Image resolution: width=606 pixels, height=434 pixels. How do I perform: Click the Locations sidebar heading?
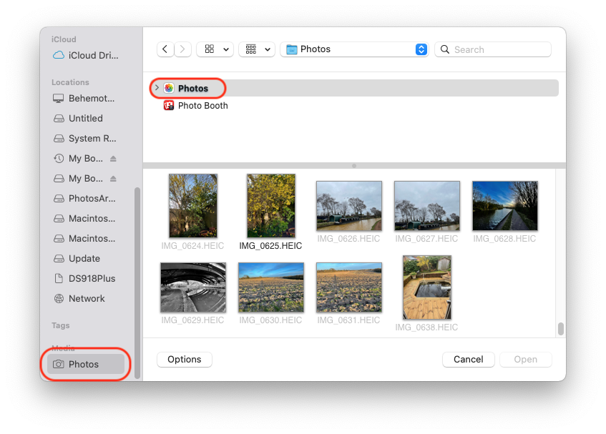point(70,82)
